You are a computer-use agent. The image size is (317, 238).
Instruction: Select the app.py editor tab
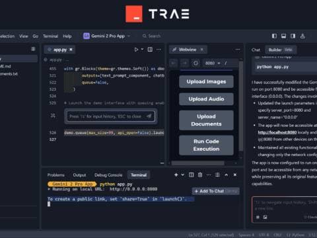[x=59, y=50]
